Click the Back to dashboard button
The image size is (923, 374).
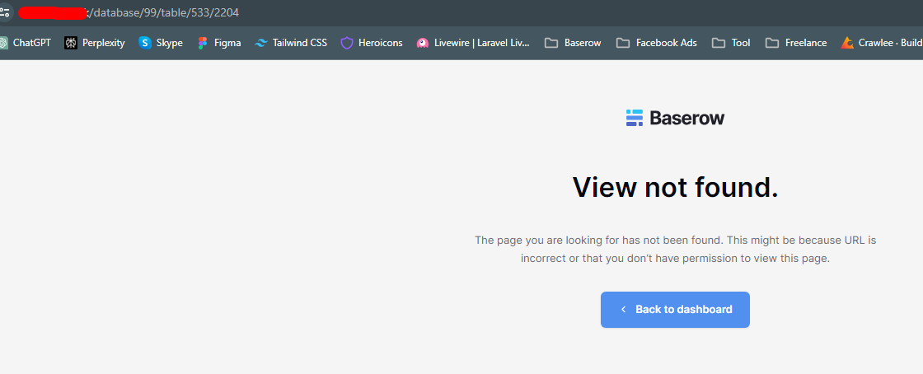click(x=675, y=309)
